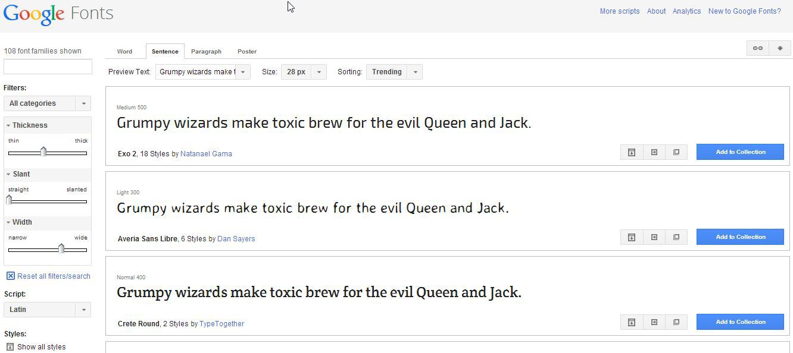Open the Latin script dropdown
The height and width of the screenshot is (353, 793).
tap(48, 310)
